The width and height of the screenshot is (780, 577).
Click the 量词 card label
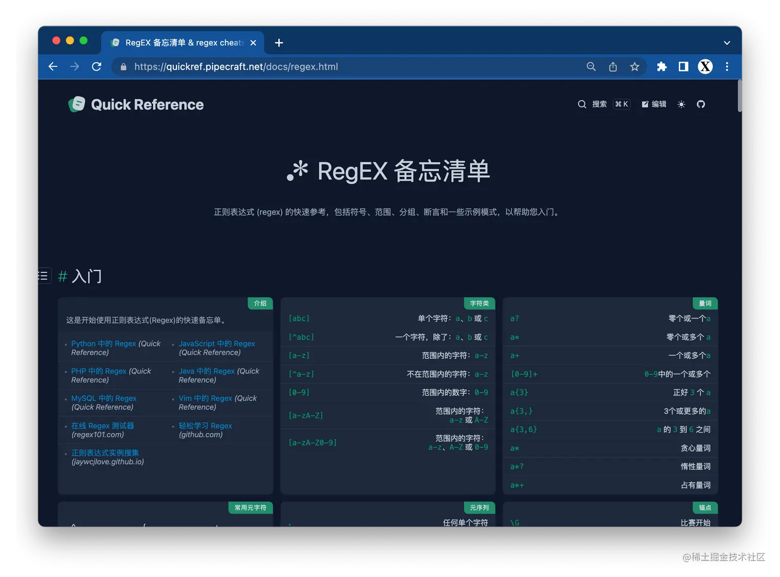point(705,303)
